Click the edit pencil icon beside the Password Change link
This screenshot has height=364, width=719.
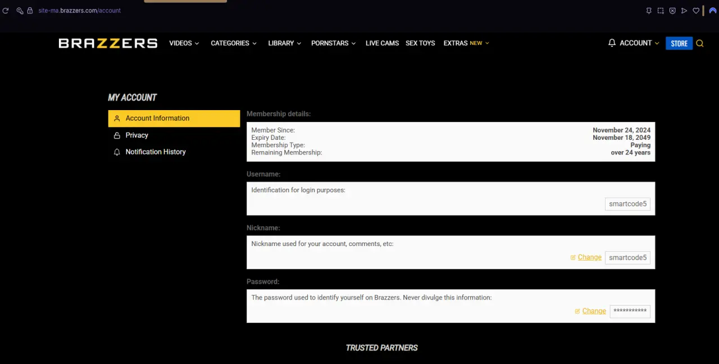(x=577, y=311)
